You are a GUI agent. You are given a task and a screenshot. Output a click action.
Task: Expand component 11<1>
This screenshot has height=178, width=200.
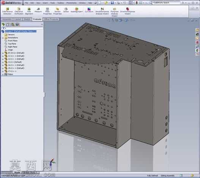click(x=3, y=56)
